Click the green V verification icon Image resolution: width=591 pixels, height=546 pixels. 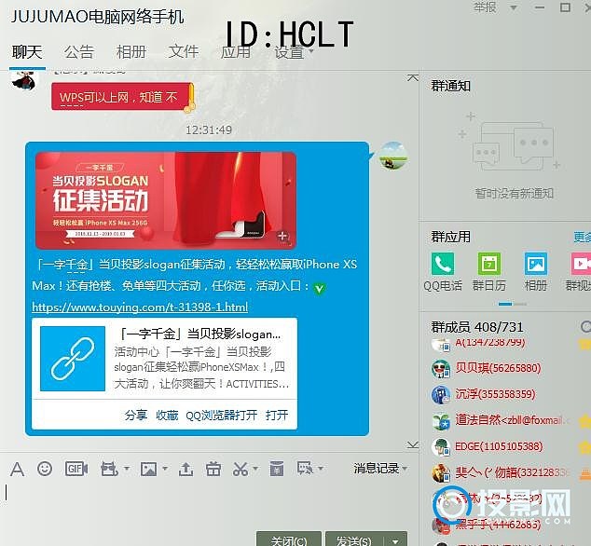point(319,289)
